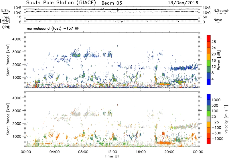Image resolution: width=229 pixels, height=158 pixels.
Task: Click the orange 20-24 dB Power color segment
Action: tap(209, 51)
